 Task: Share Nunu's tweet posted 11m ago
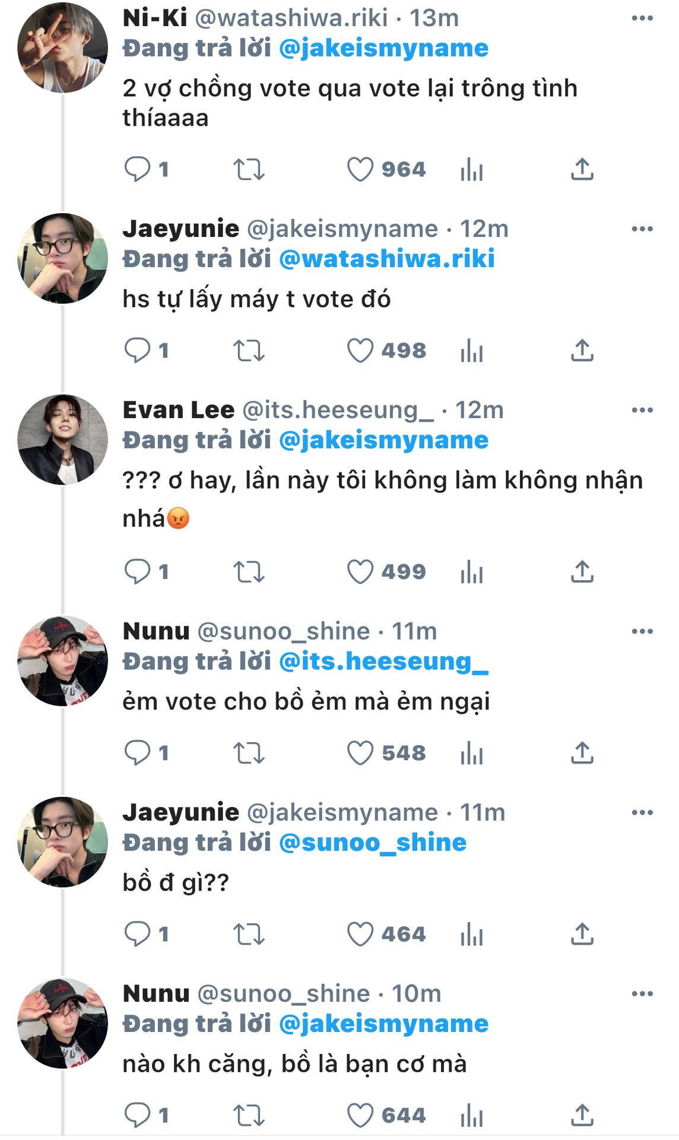[x=582, y=753]
